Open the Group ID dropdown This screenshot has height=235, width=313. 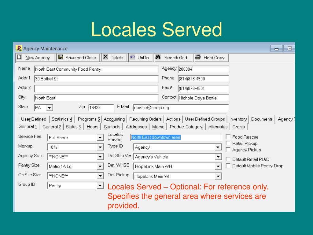[100, 186]
